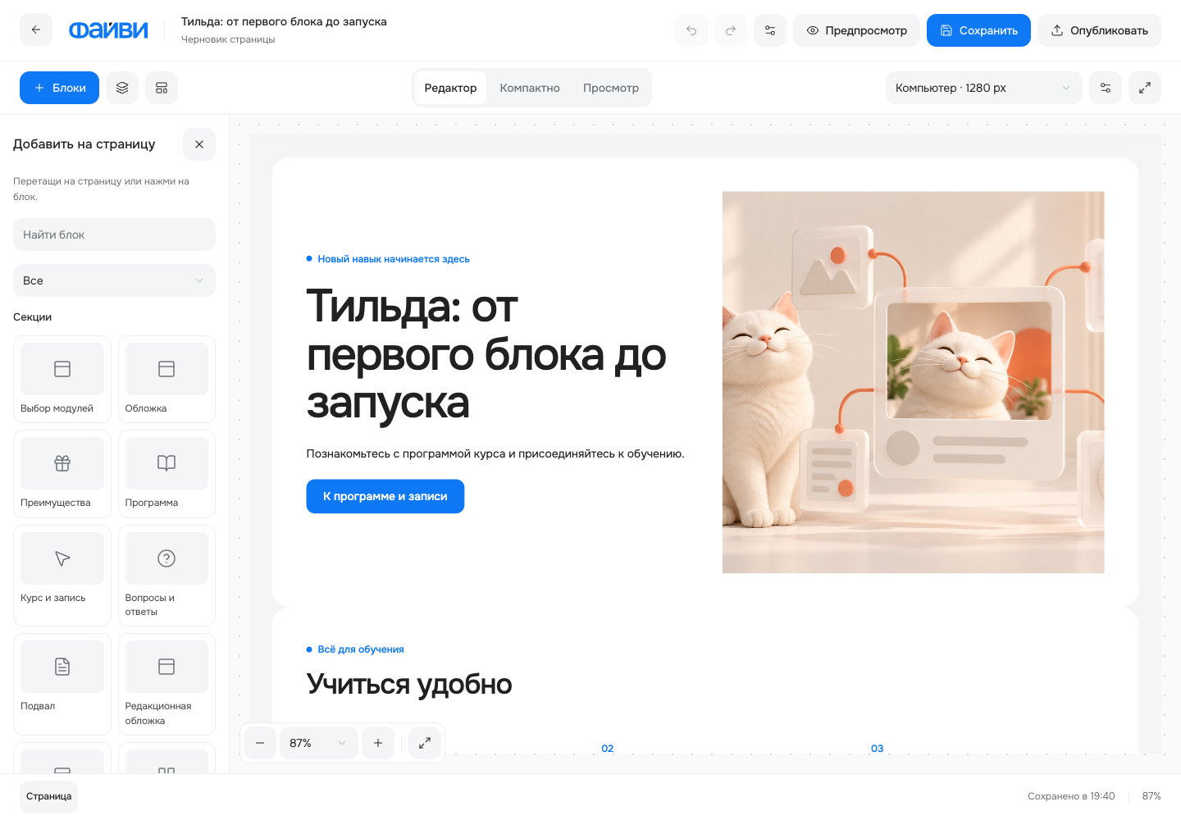
Task: Select the Страница tab at the bottom
Action: 49,796
